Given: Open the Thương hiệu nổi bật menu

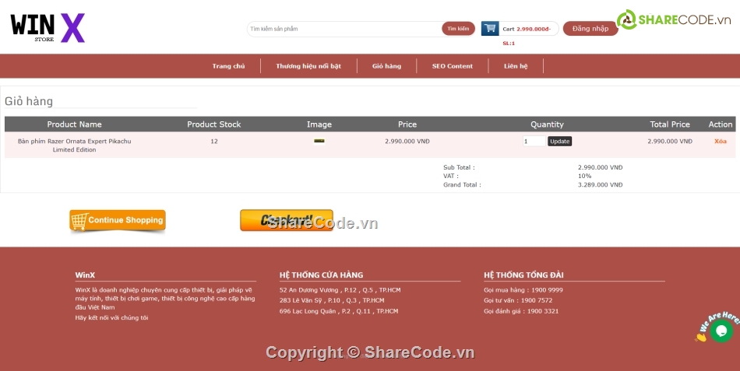Looking at the screenshot, I should (x=308, y=66).
